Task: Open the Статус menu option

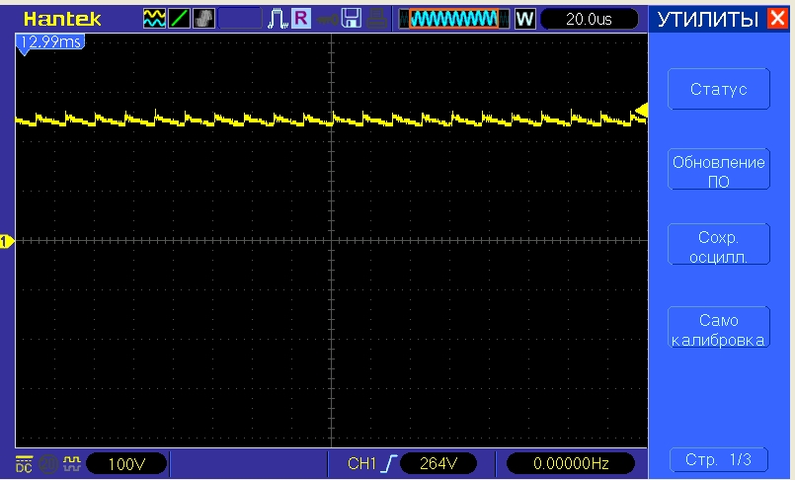Action: pos(718,90)
